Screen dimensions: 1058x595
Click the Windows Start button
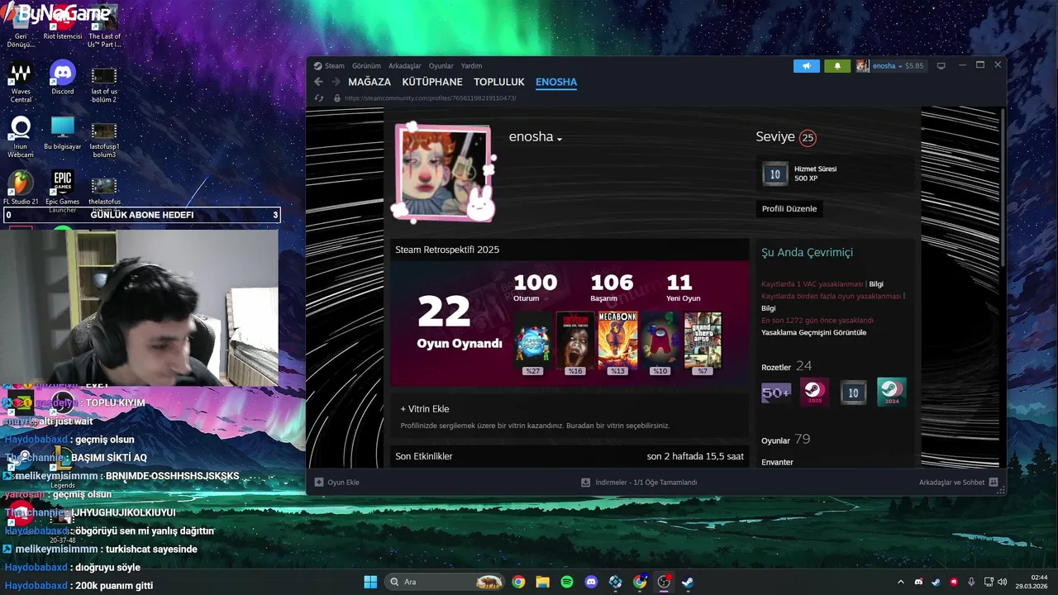click(370, 582)
